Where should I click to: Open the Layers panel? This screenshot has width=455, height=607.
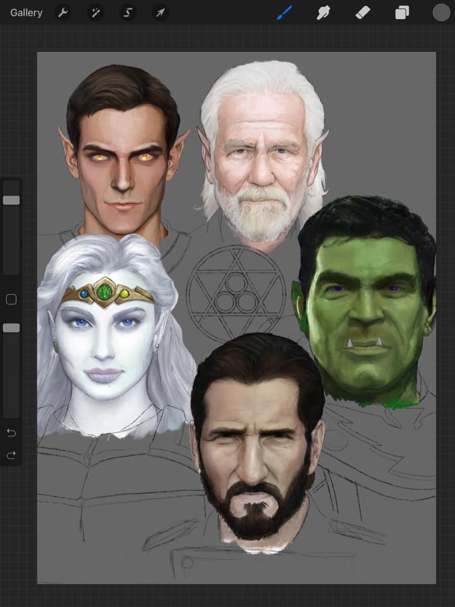402,13
